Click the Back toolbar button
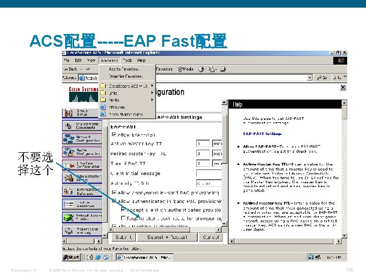 click(71, 69)
